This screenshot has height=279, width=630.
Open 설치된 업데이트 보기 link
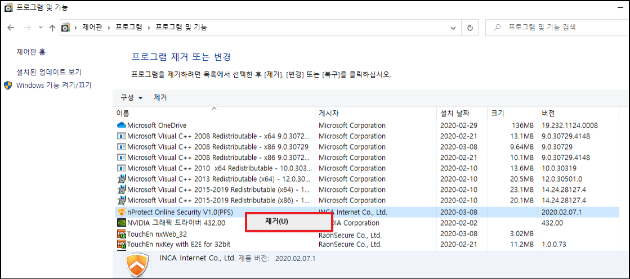(48, 72)
